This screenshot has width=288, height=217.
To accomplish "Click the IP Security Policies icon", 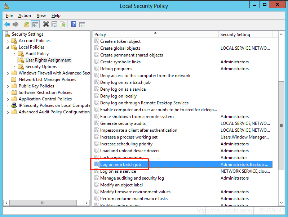I will (14, 105).
